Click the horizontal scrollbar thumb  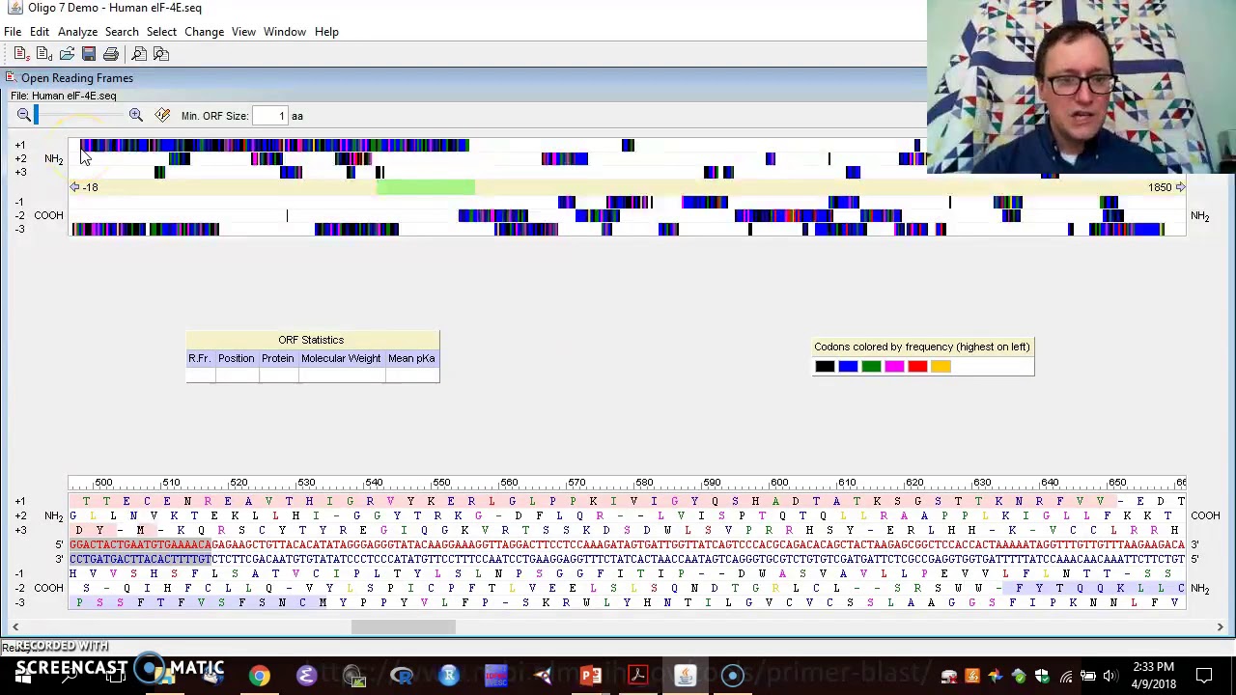pyautogui.click(x=403, y=627)
